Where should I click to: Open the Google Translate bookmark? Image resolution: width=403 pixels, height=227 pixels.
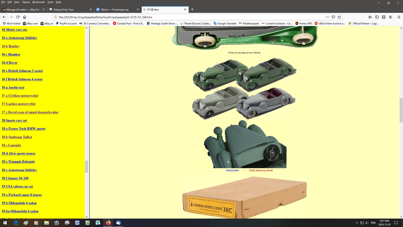225,23
